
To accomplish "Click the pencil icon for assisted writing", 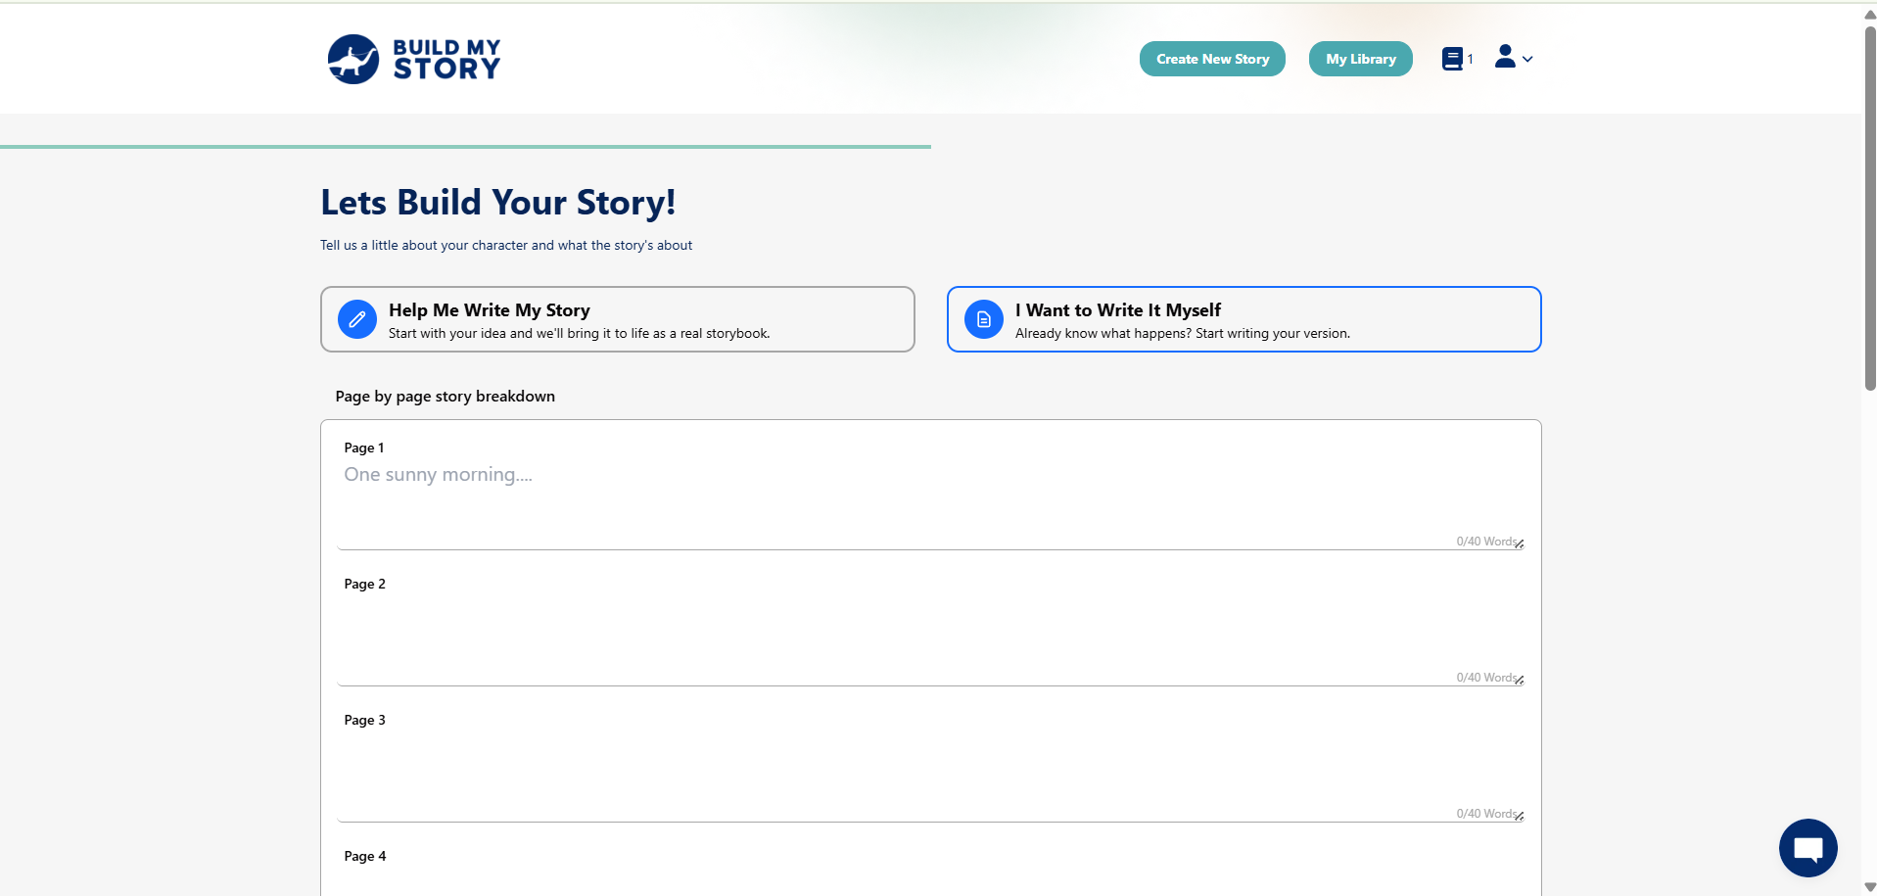I will 357,319.
